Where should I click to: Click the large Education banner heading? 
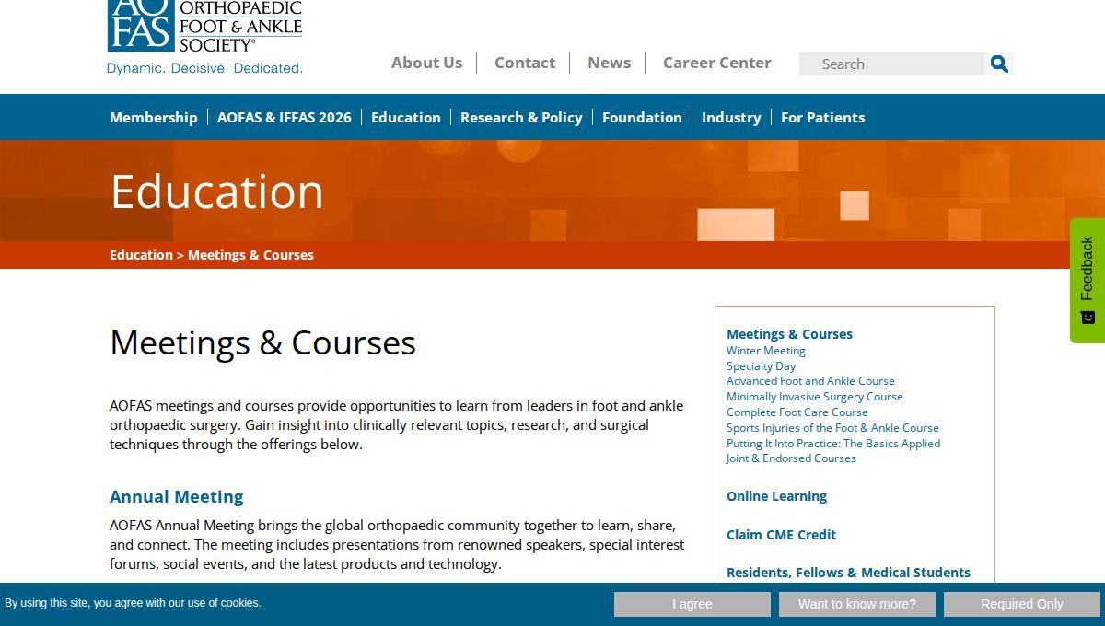[x=217, y=191]
